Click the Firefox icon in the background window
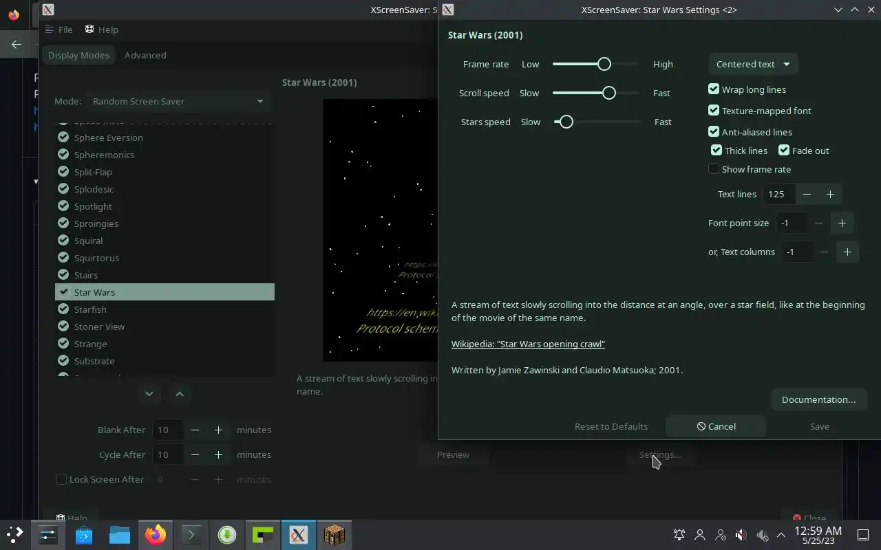 click(14, 14)
